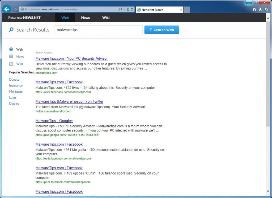Open the Loan popular search
Viewport: 272px width, 198px height.
pos(12,97)
